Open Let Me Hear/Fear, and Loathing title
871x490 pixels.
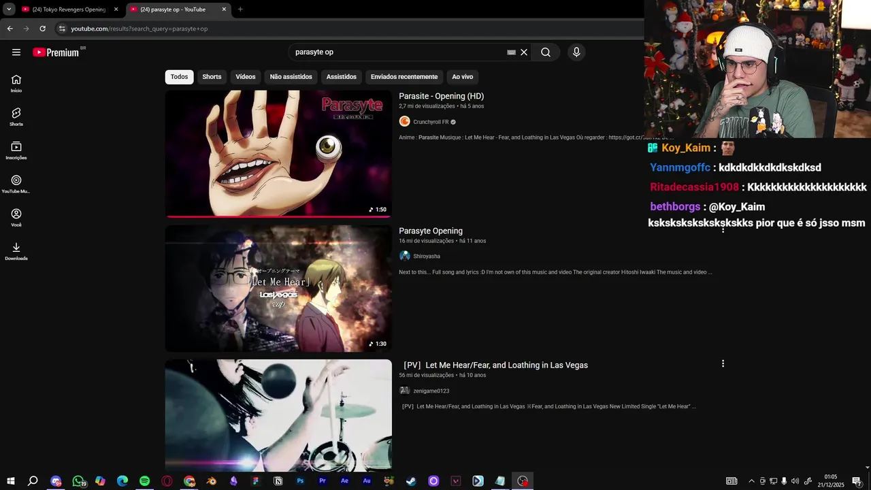tap(495, 365)
